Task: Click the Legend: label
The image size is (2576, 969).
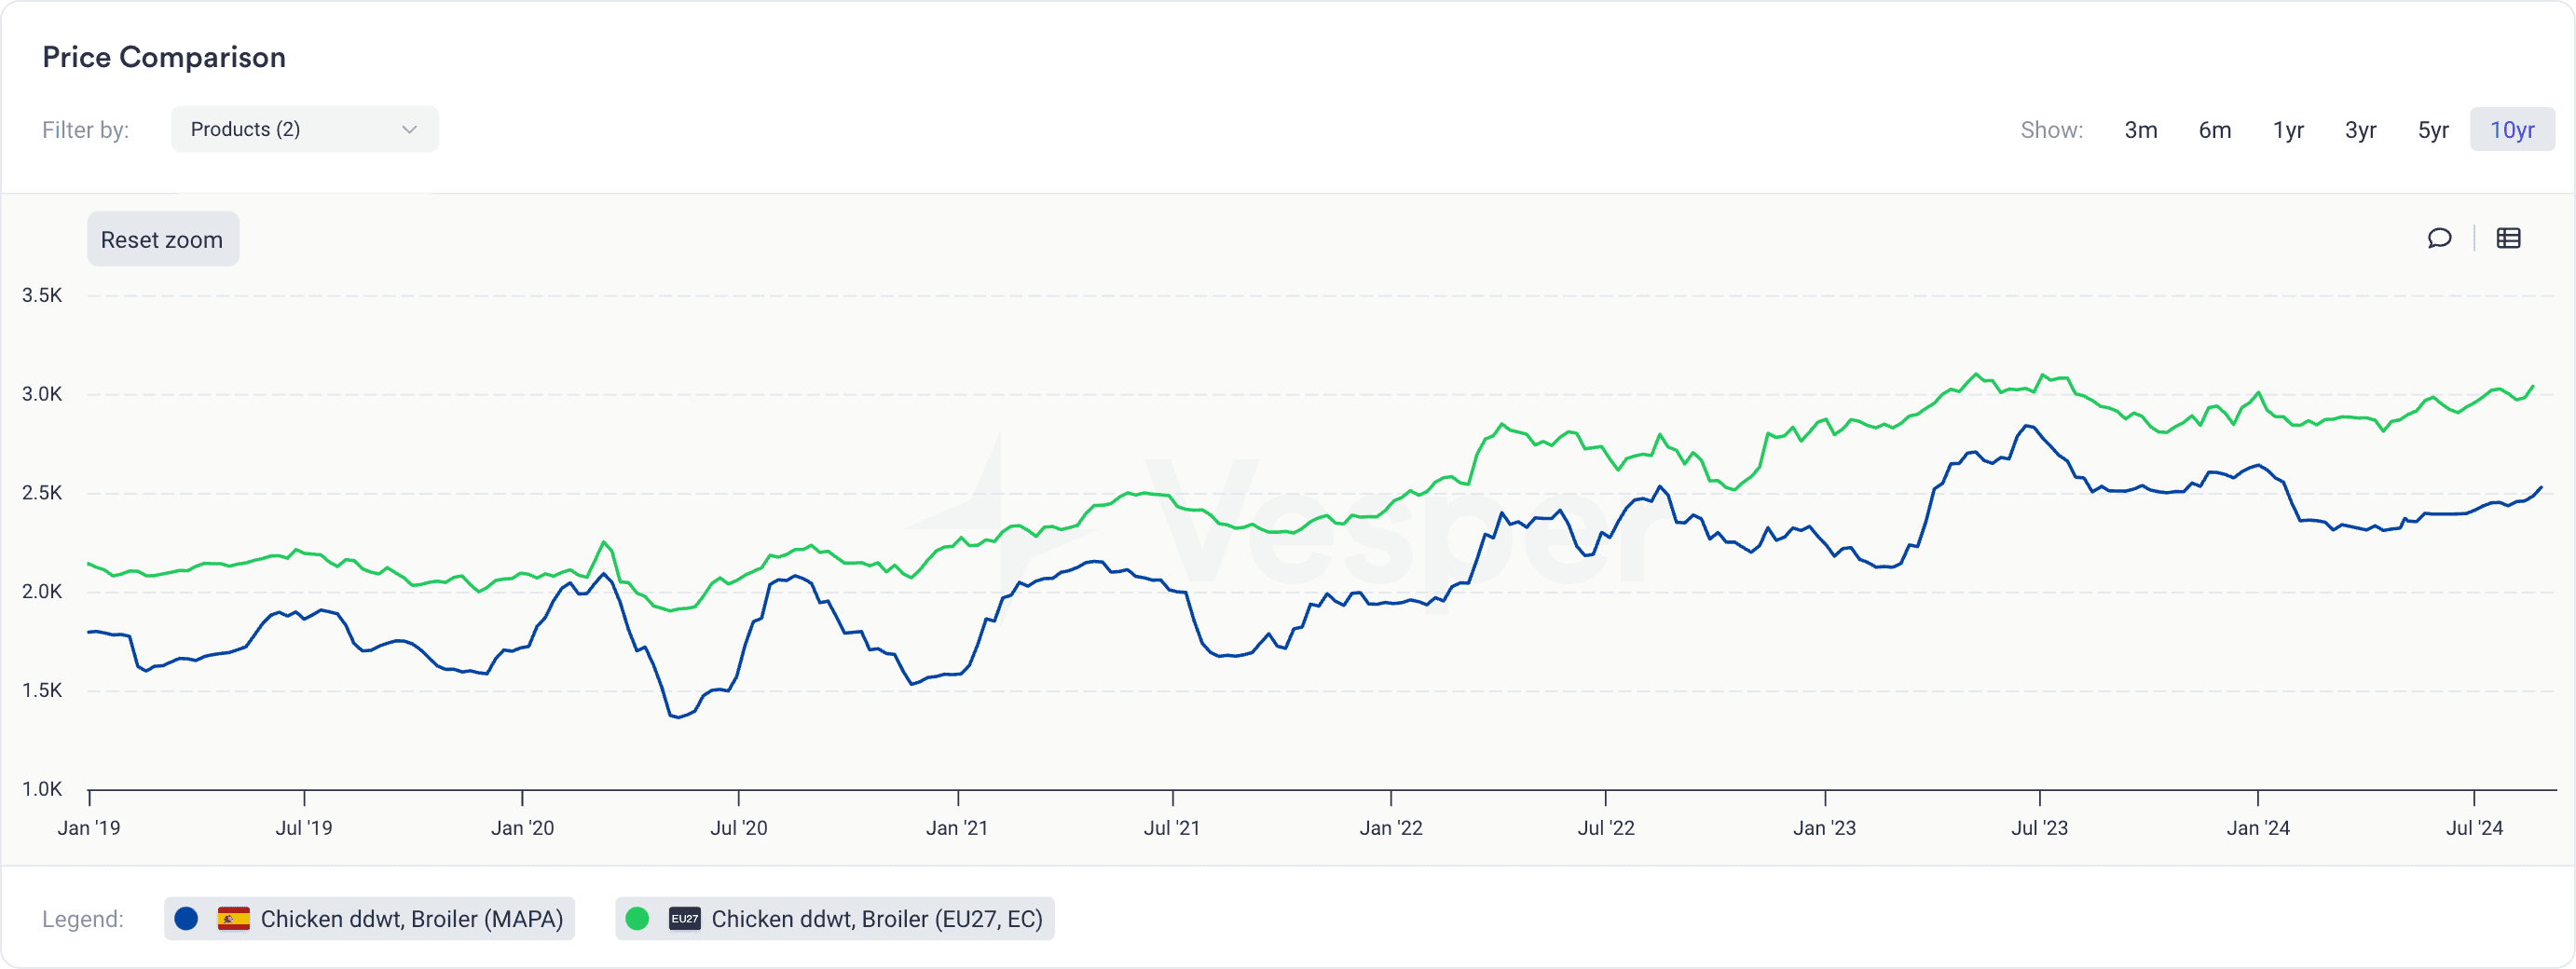Action: [83, 919]
